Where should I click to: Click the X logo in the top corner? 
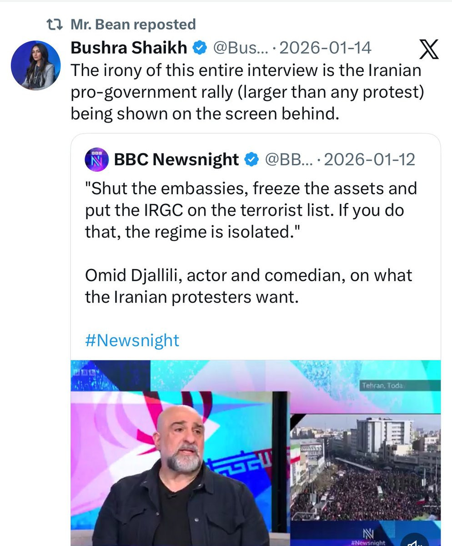(x=428, y=49)
